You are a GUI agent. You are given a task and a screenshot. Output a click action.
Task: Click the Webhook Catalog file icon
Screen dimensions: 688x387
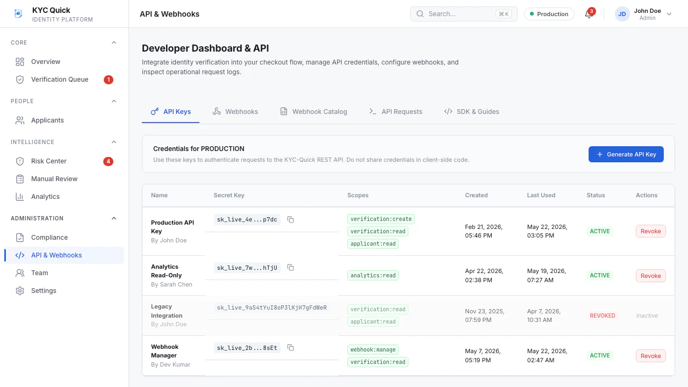pyautogui.click(x=284, y=112)
